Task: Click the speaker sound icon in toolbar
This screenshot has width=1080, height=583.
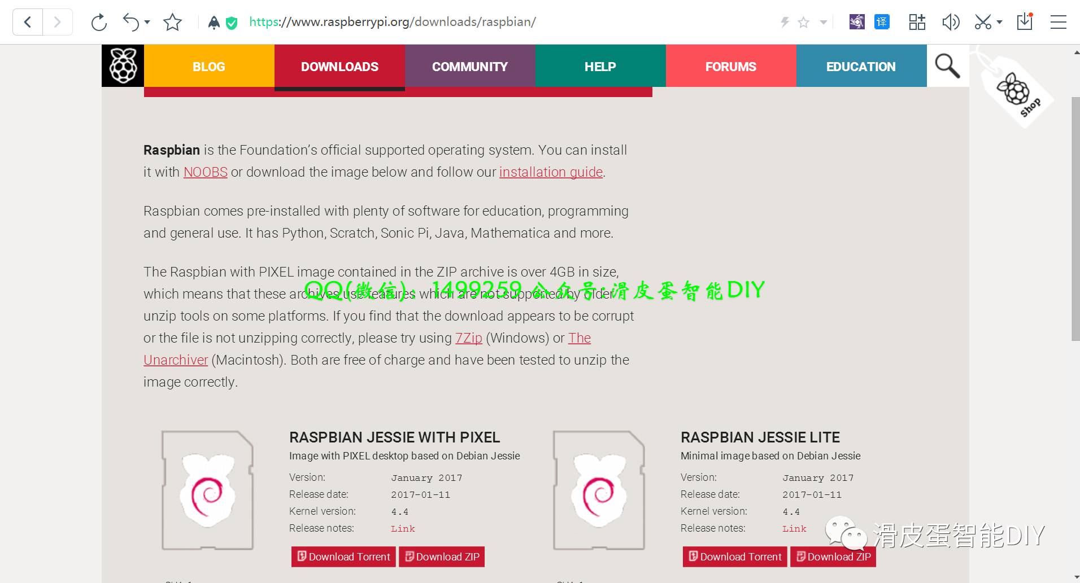Action: pos(951,22)
